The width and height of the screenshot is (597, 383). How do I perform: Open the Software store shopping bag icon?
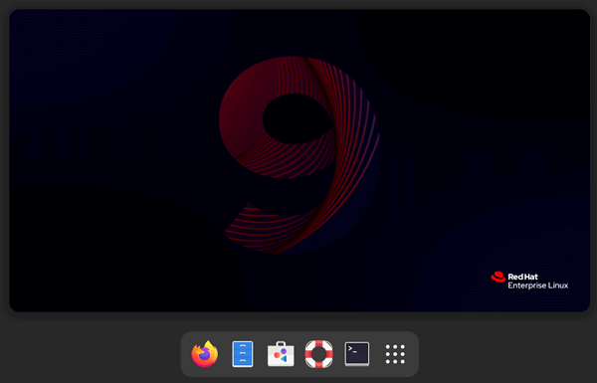[281, 354]
